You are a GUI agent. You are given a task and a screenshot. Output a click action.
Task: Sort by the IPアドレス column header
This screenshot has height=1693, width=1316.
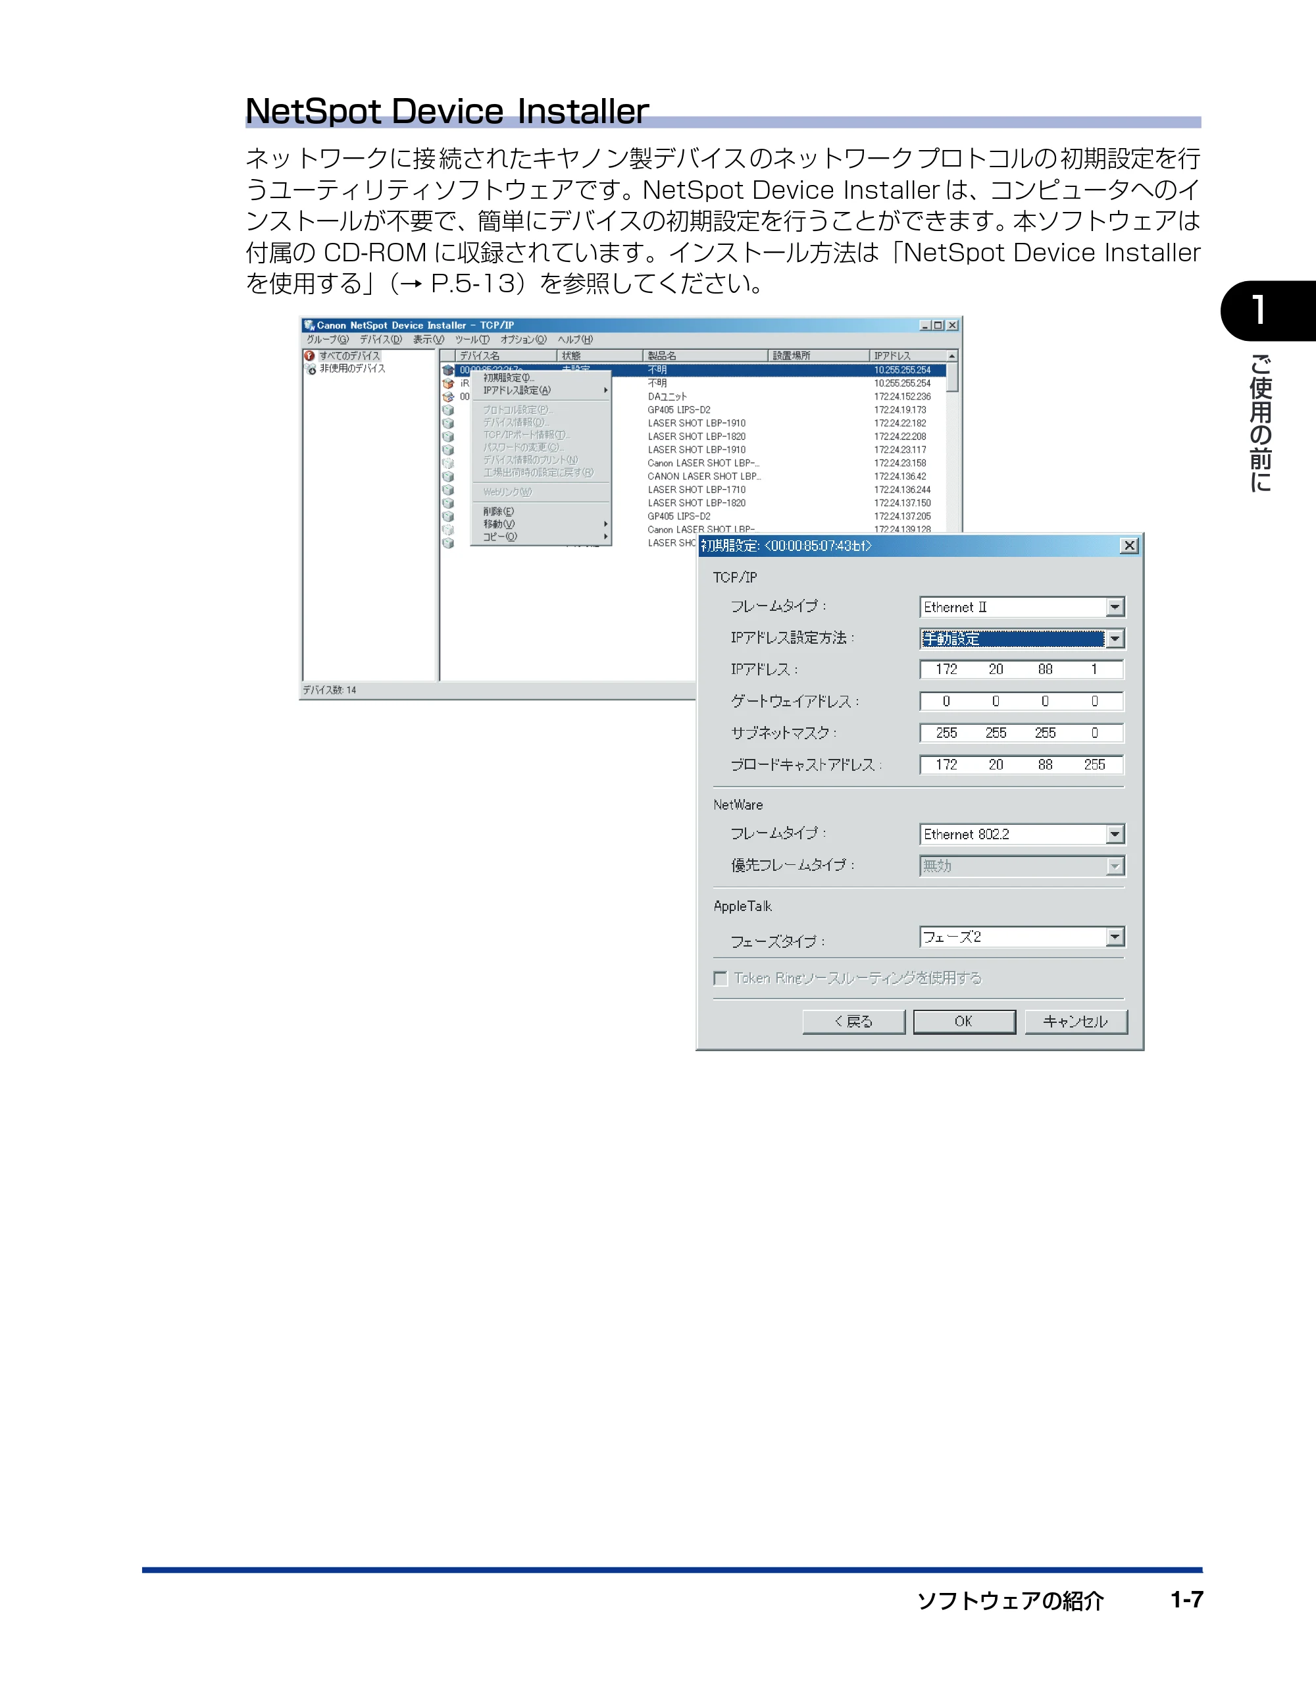pyautogui.click(x=908, y=356)
